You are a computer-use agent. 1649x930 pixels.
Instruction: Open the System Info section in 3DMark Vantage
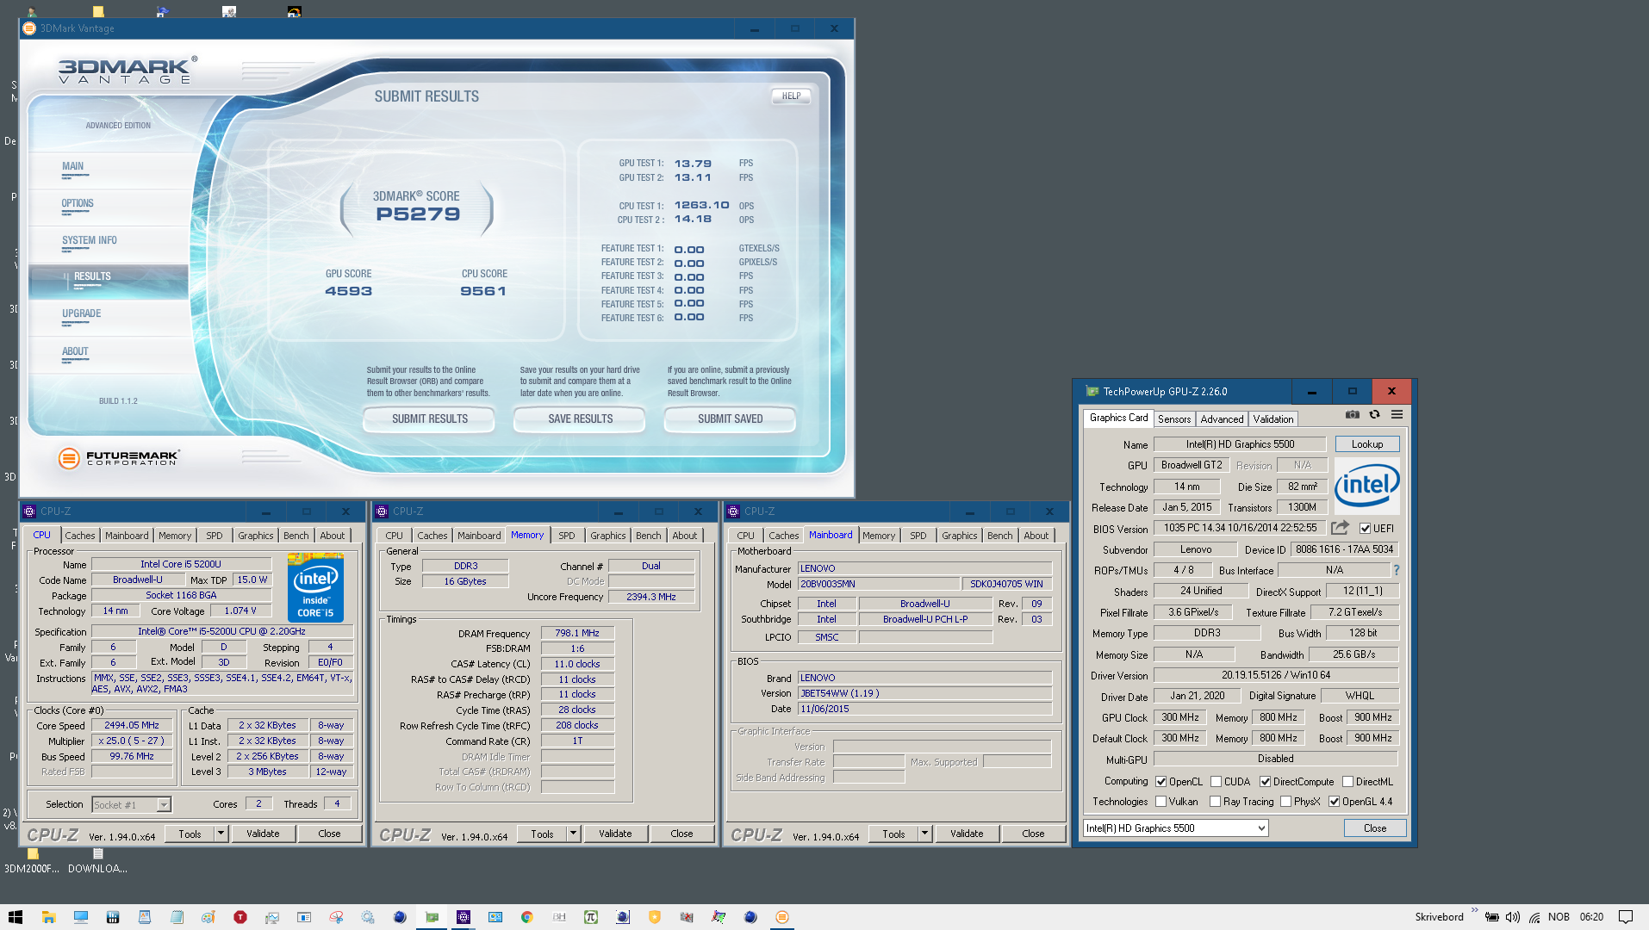coord(90,241)
